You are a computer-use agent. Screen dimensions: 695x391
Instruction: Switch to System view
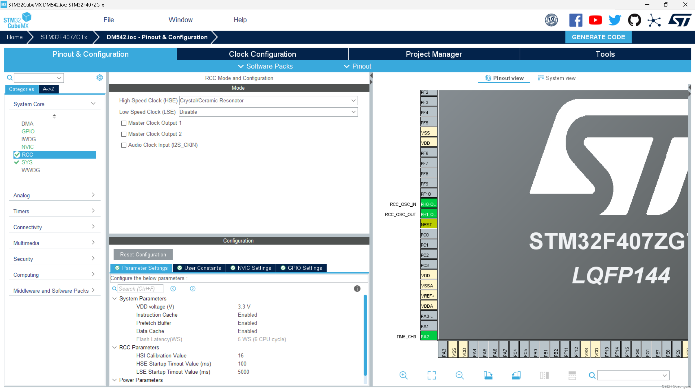[557, 78]
